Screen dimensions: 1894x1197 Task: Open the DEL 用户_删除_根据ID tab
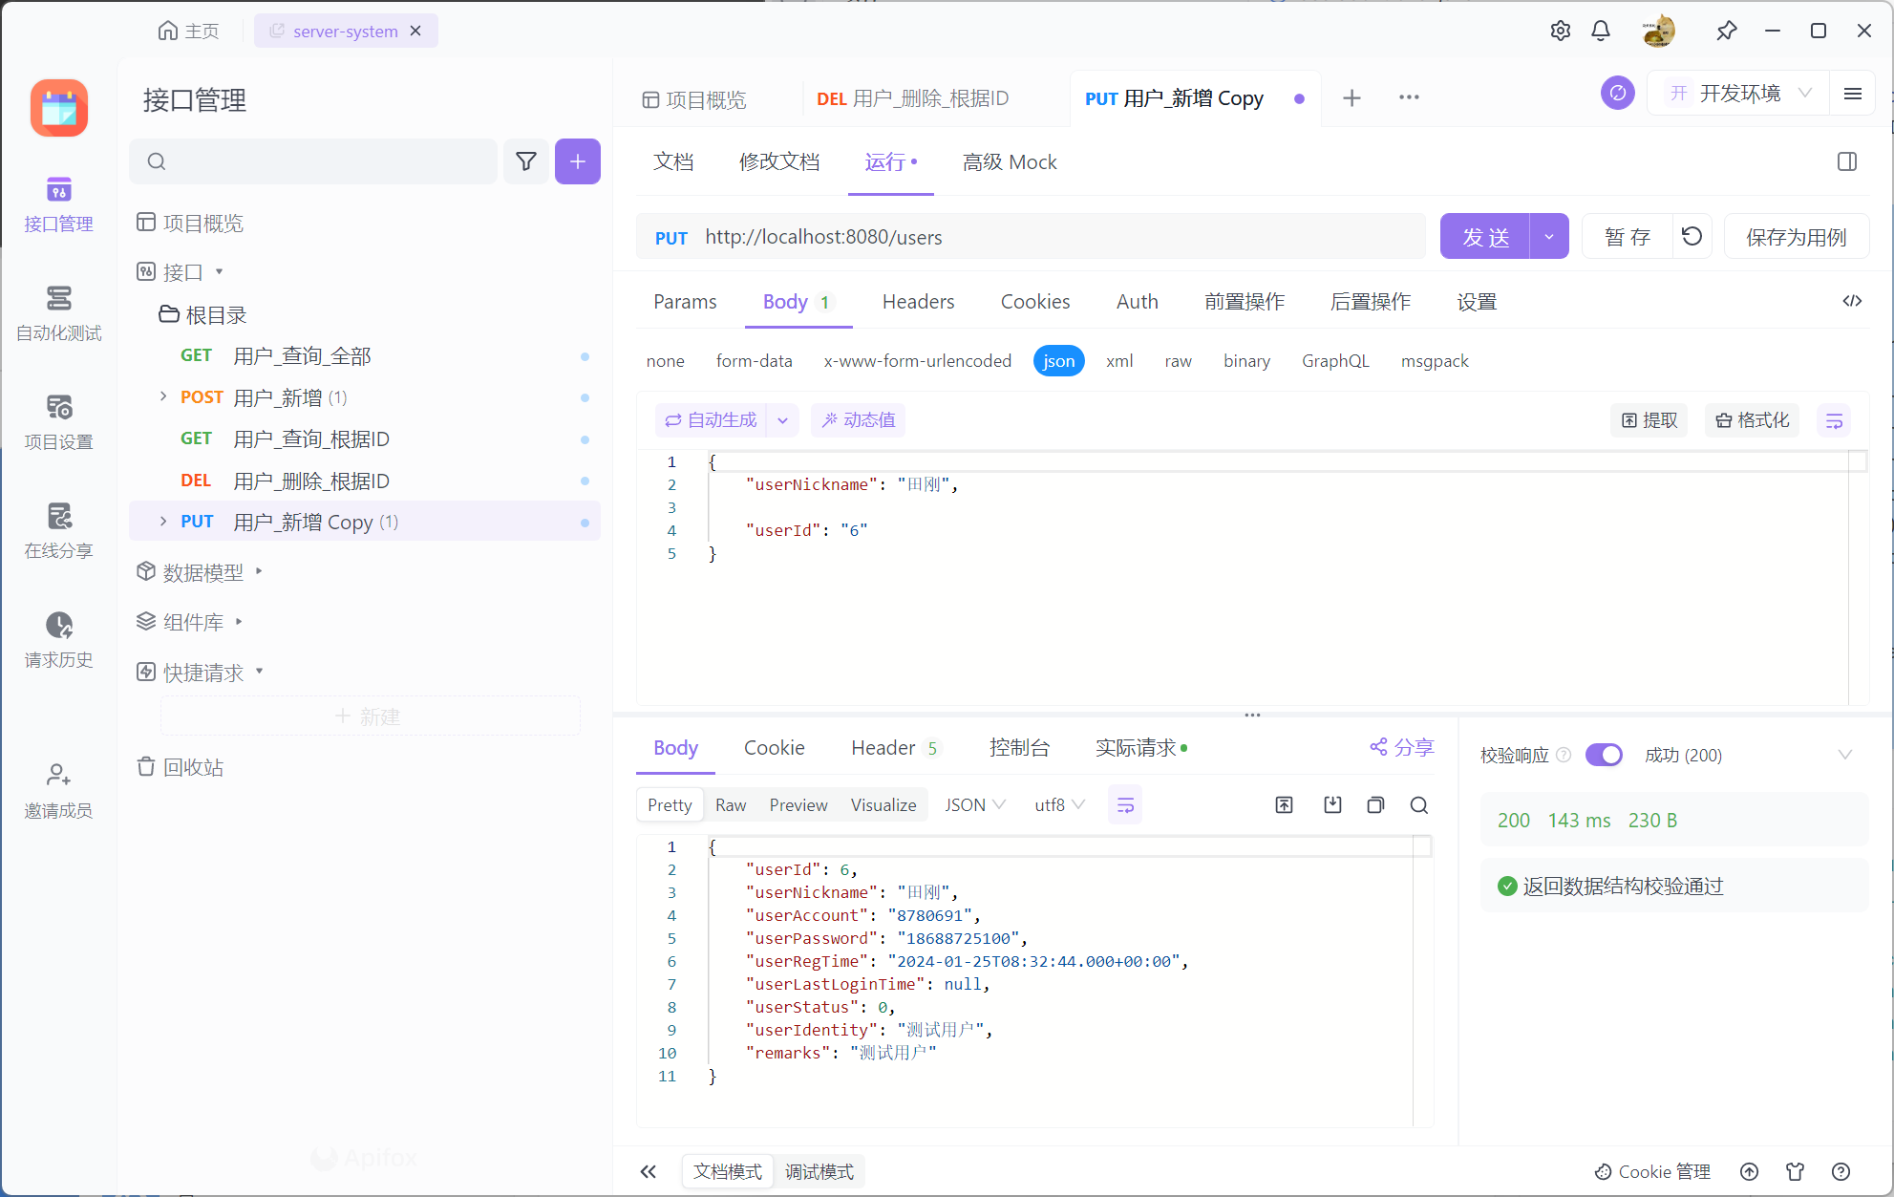click(912, 98)
